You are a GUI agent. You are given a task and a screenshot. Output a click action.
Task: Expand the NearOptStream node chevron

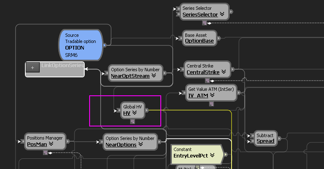click(x=154, y=75)
